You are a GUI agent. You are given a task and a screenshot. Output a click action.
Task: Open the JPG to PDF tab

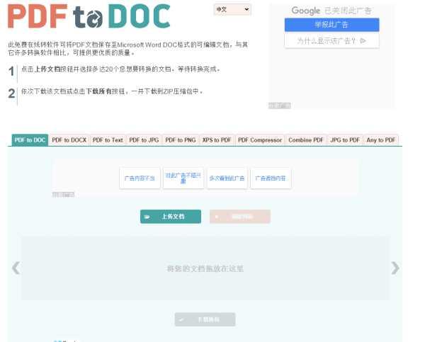coord(345,140)
